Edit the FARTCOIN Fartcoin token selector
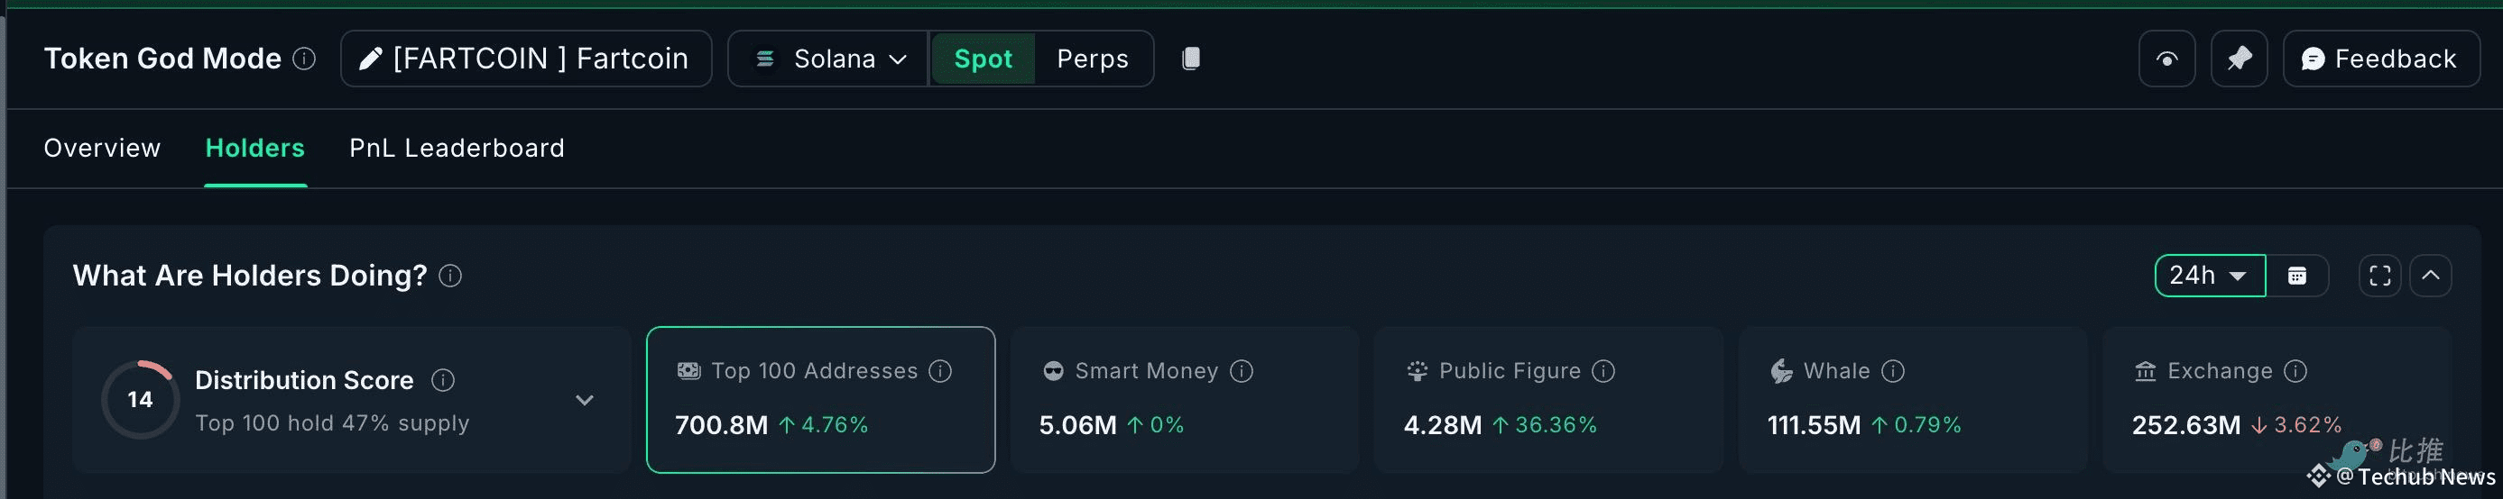2503x499 pixels. (x=526, y=59)
